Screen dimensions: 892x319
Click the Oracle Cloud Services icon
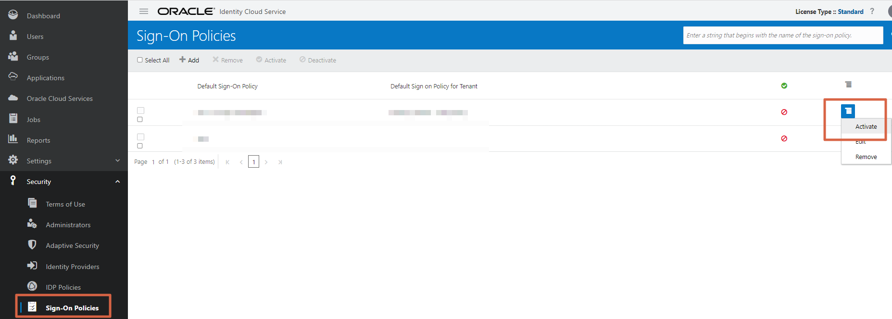coord(13,98)
